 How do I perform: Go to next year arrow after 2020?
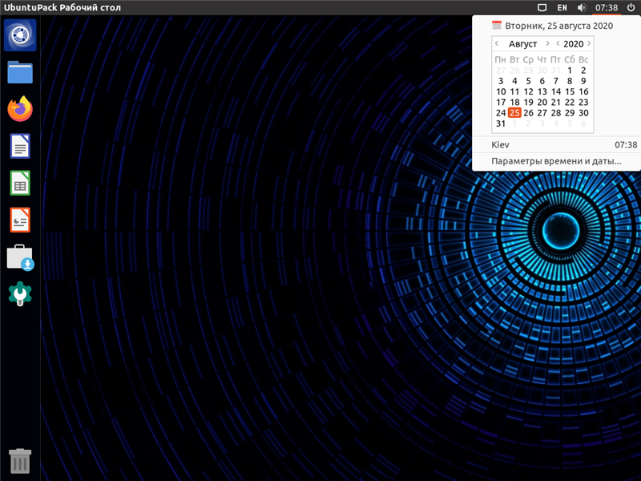[589, 43]
